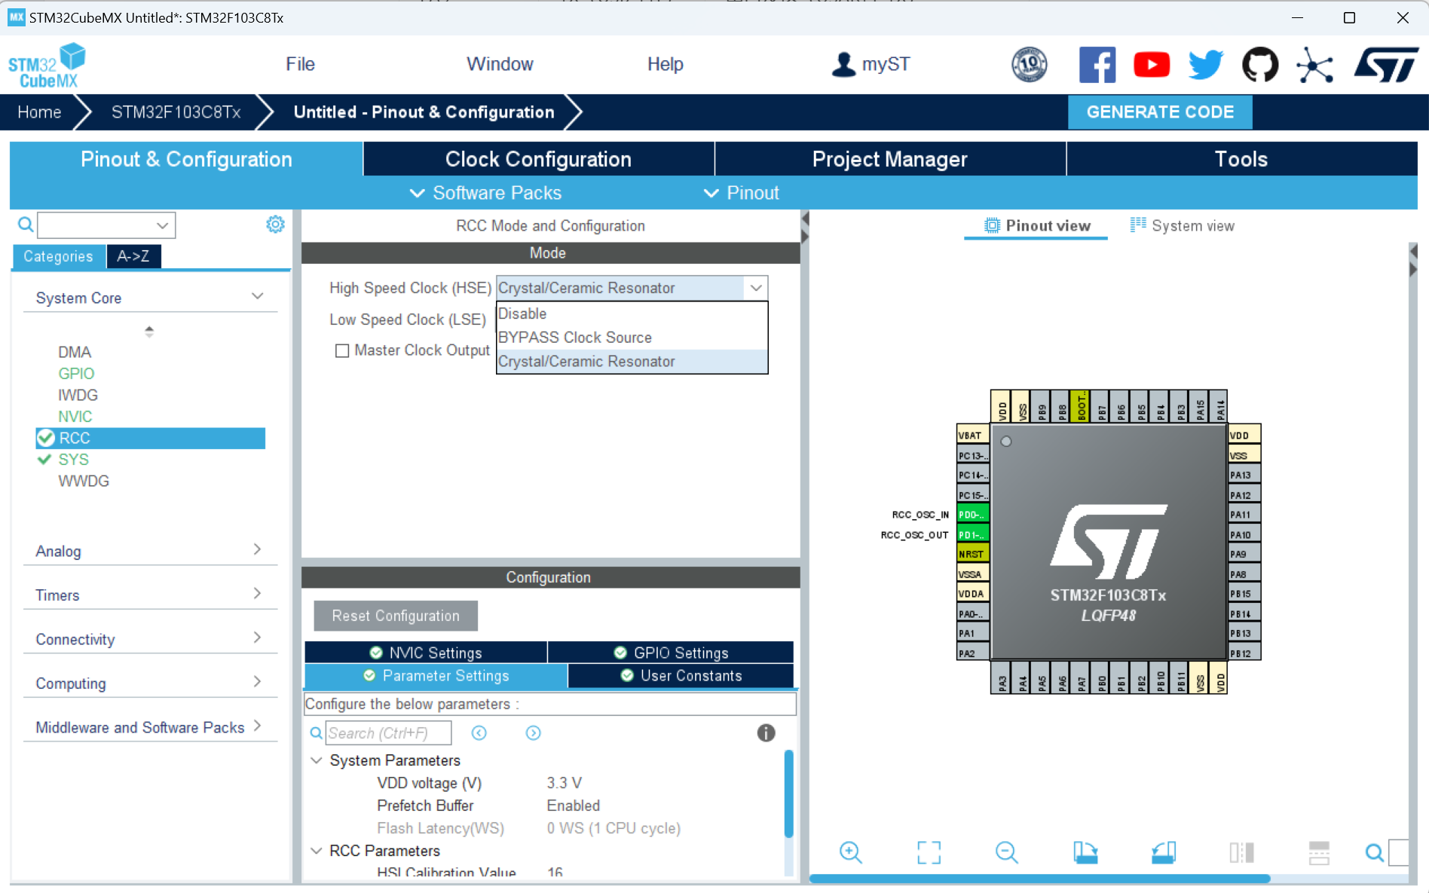The width and height of the screenshot is (1429, 893).
Task: Open the Pinout dropdown menu
Action: [x=742, y=193]
